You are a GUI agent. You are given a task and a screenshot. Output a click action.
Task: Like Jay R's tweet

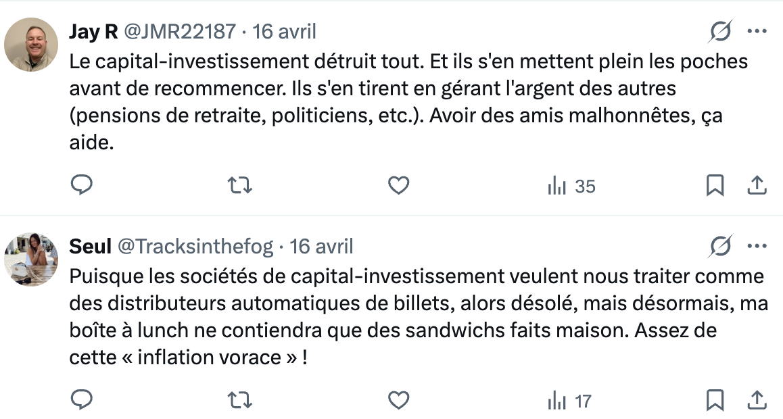398,185
